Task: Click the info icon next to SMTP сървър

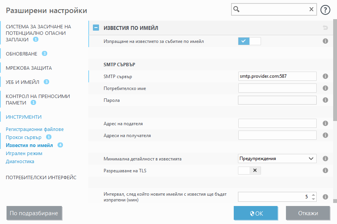Action: point(325,76)
